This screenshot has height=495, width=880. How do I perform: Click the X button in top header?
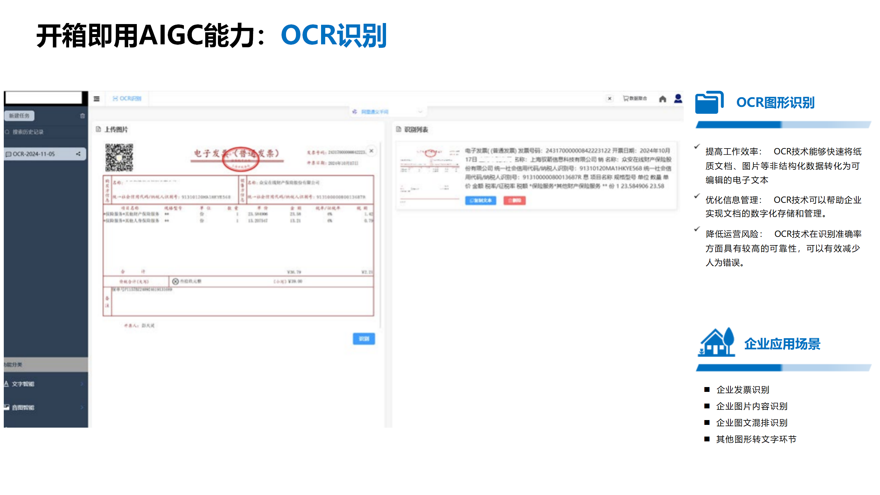pos(609,99)
